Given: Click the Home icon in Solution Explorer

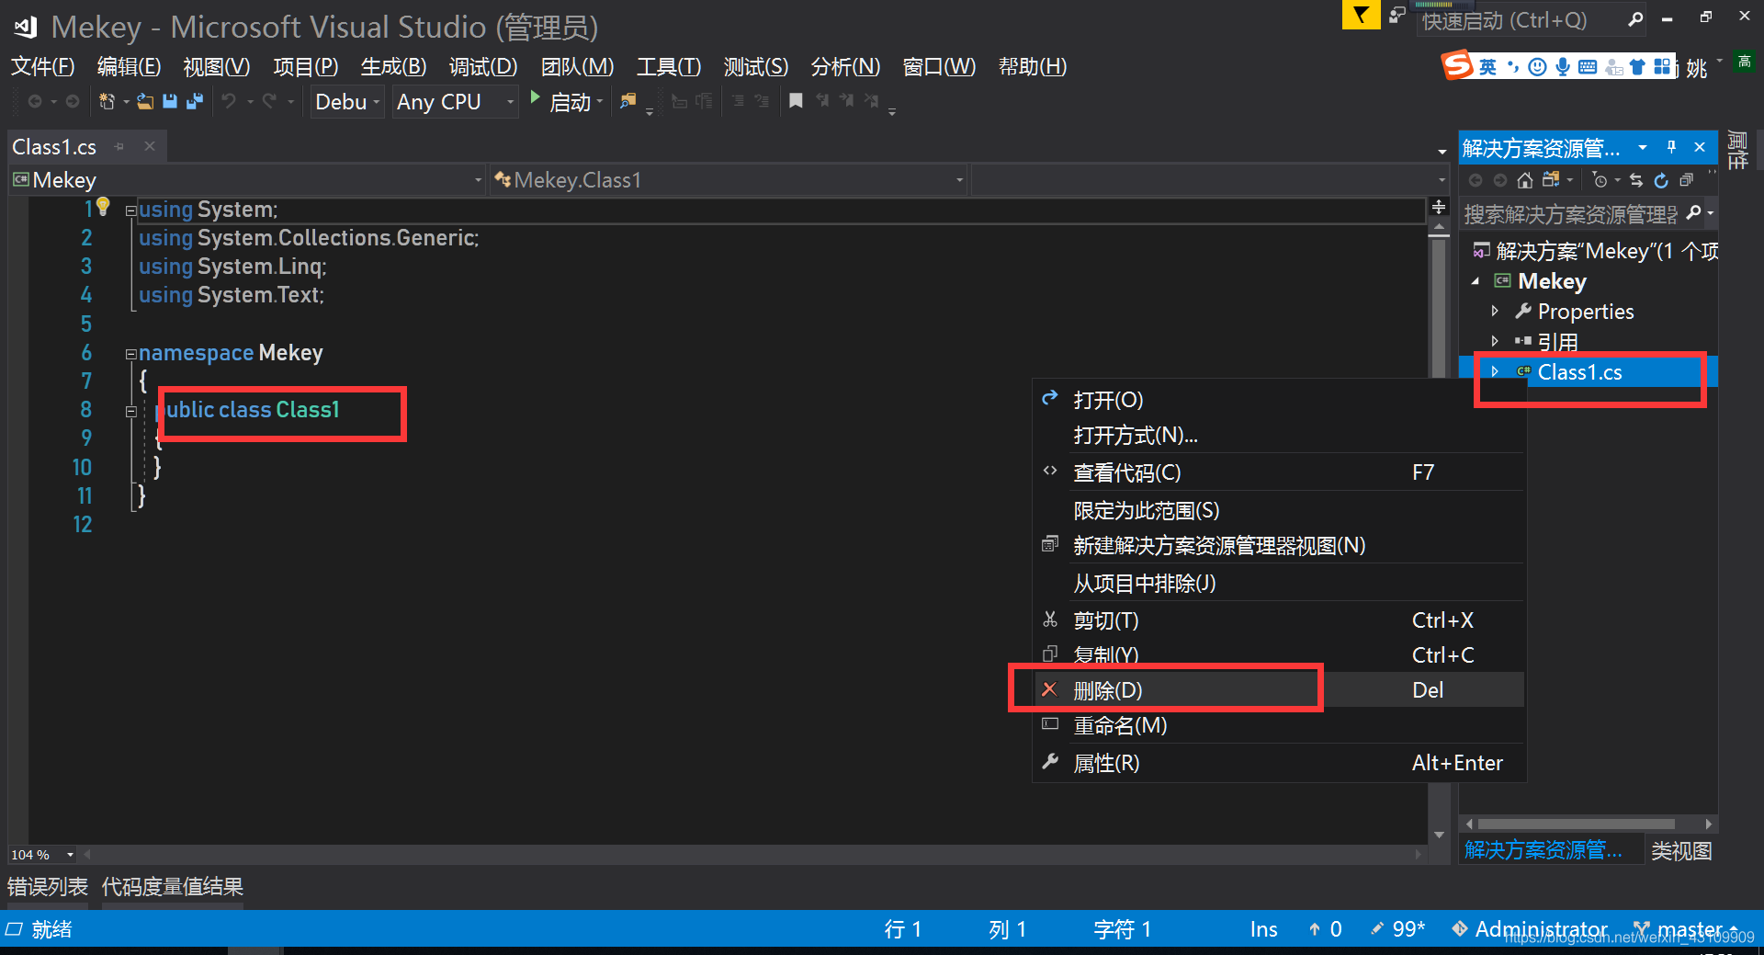Looking at the screenshot, I should point(1525,180).
